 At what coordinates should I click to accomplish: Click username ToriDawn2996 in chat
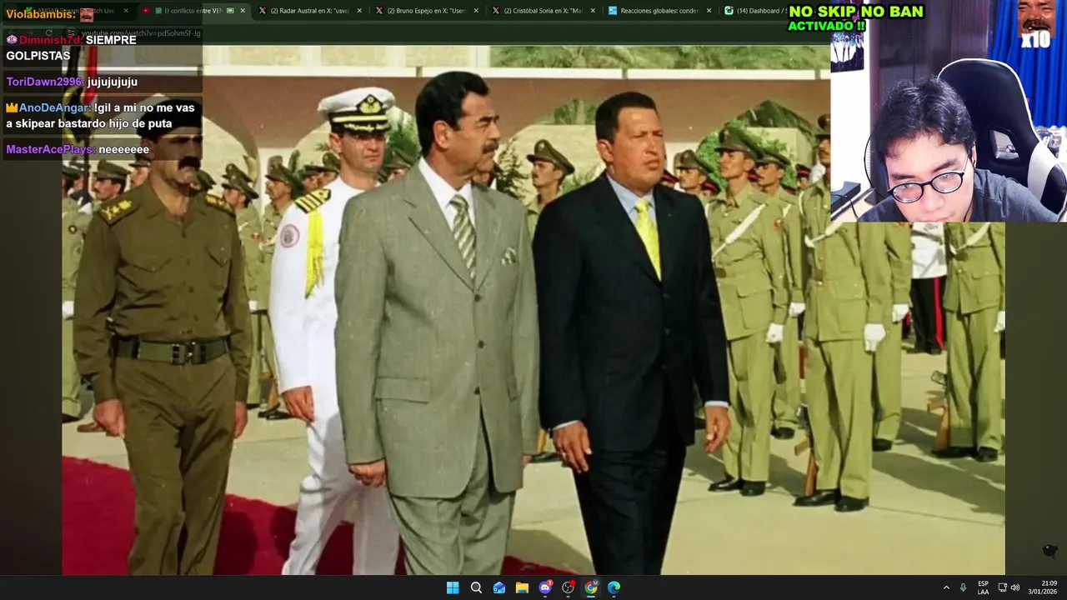tap(44, 82)
